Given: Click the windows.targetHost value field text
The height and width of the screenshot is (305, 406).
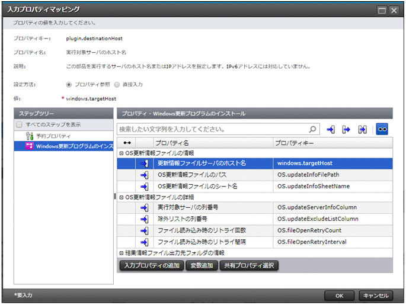Looking at the screenshot, I should (x=91, y=99).
